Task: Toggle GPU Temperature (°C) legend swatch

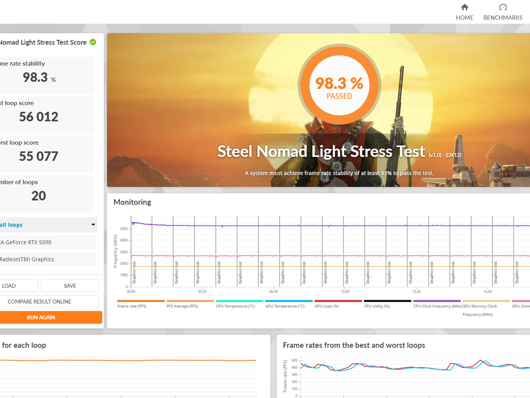Action: [289, 301]
